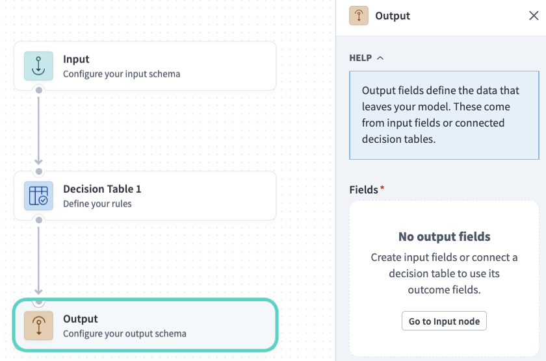Screen dimensions: 546x361
Task: Select the Output node card
Action: click(x=162, y=326)
